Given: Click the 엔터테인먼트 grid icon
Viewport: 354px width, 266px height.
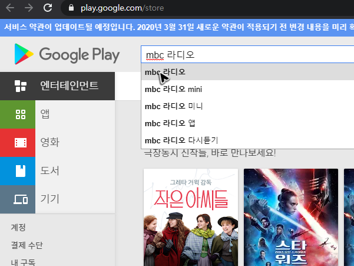Looking at the screenshot, I should coord(21,86).
